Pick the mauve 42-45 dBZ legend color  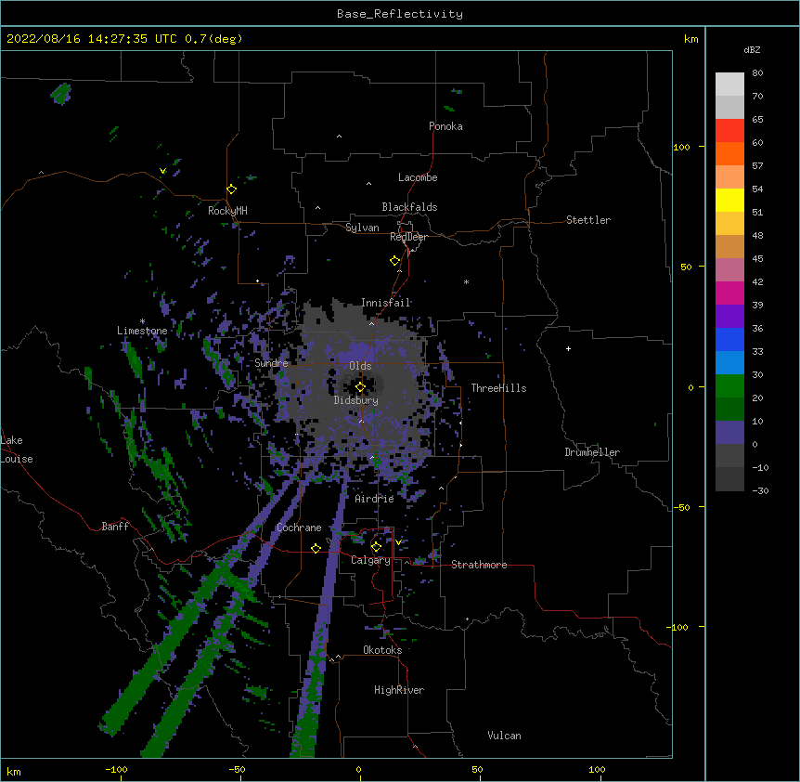[729, 269]
